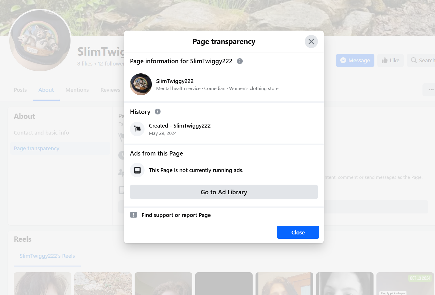The width and height of the screenshot is (435, 295).
Task: Click the Messenger icon in Message button
Action: pos(343,60)
